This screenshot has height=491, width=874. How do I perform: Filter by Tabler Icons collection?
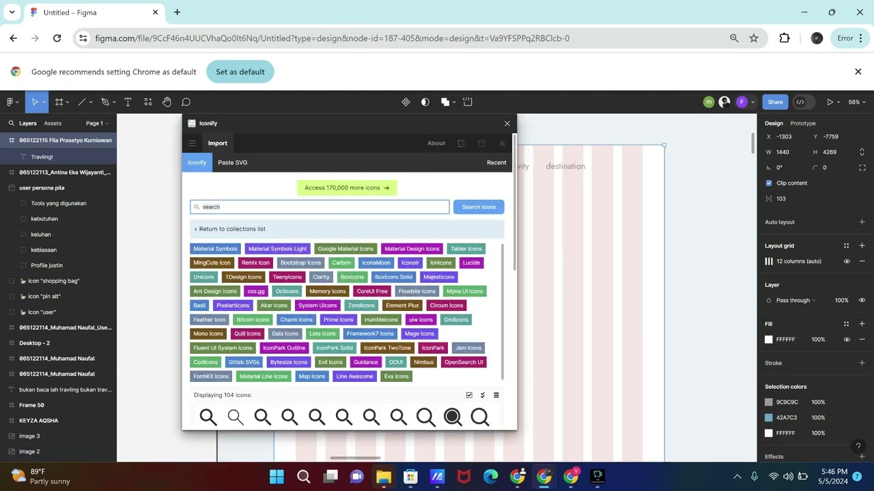(466, 249)
